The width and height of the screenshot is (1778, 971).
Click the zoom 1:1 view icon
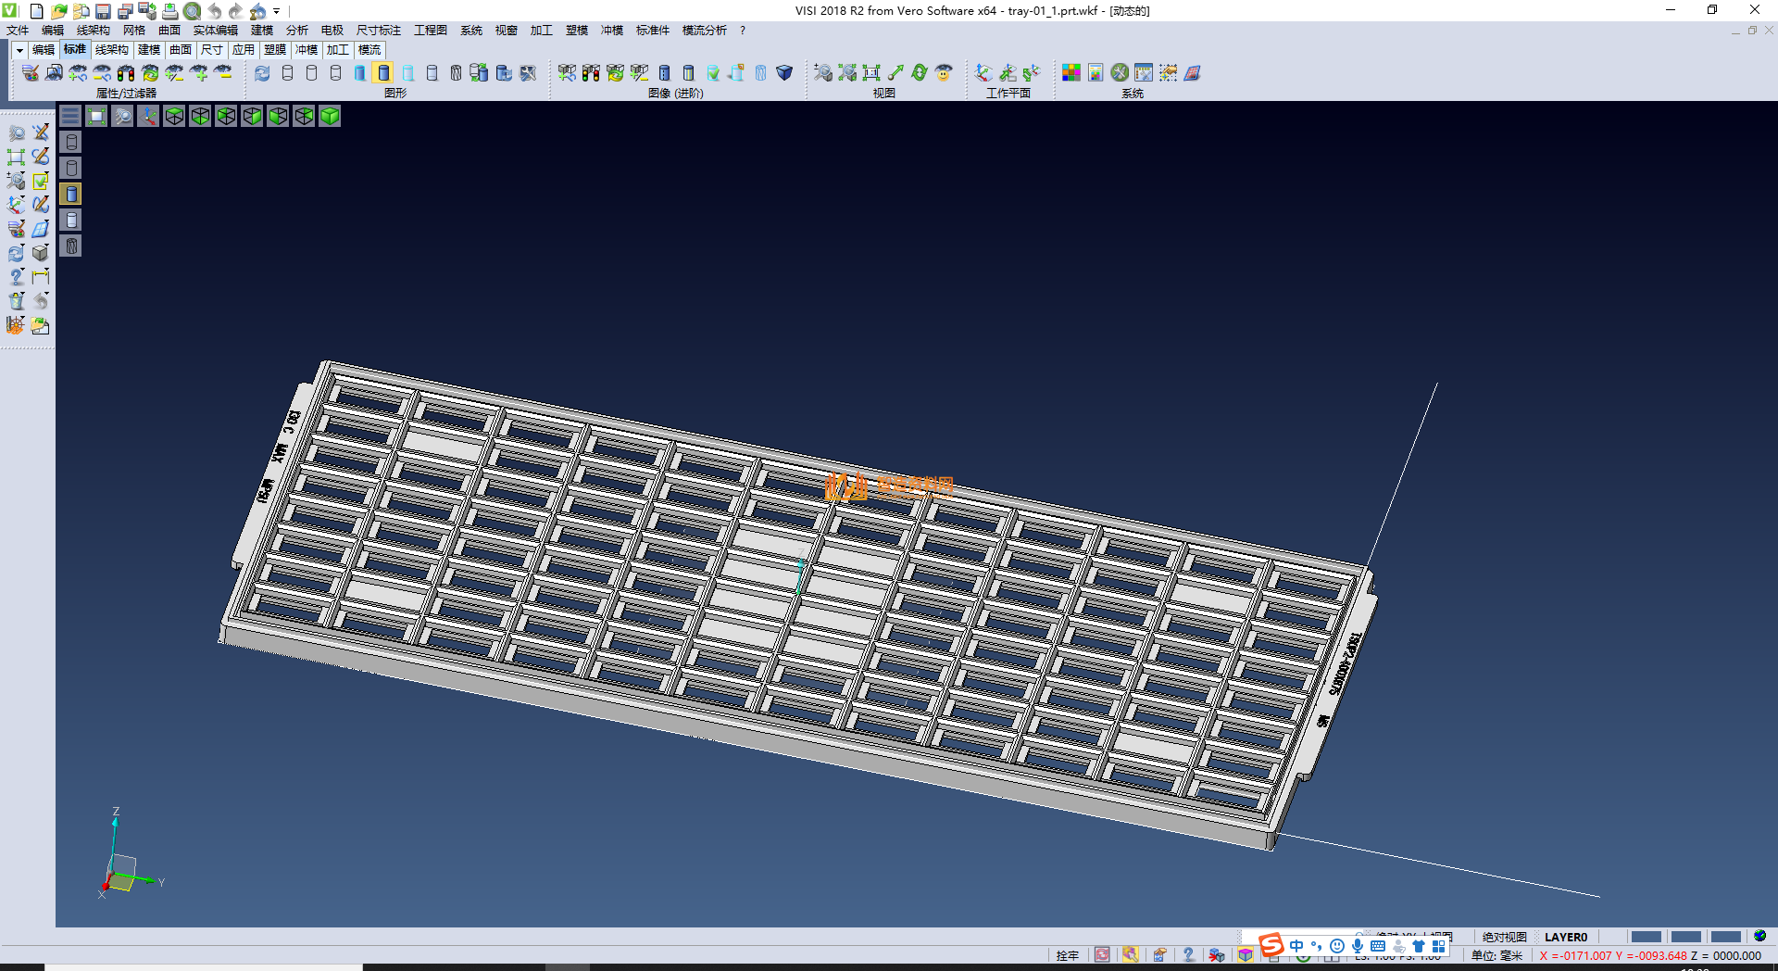[x=871, y=73]
